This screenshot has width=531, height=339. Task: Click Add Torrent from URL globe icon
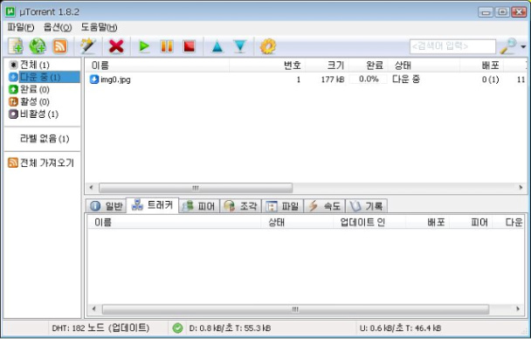coord(38,46)
